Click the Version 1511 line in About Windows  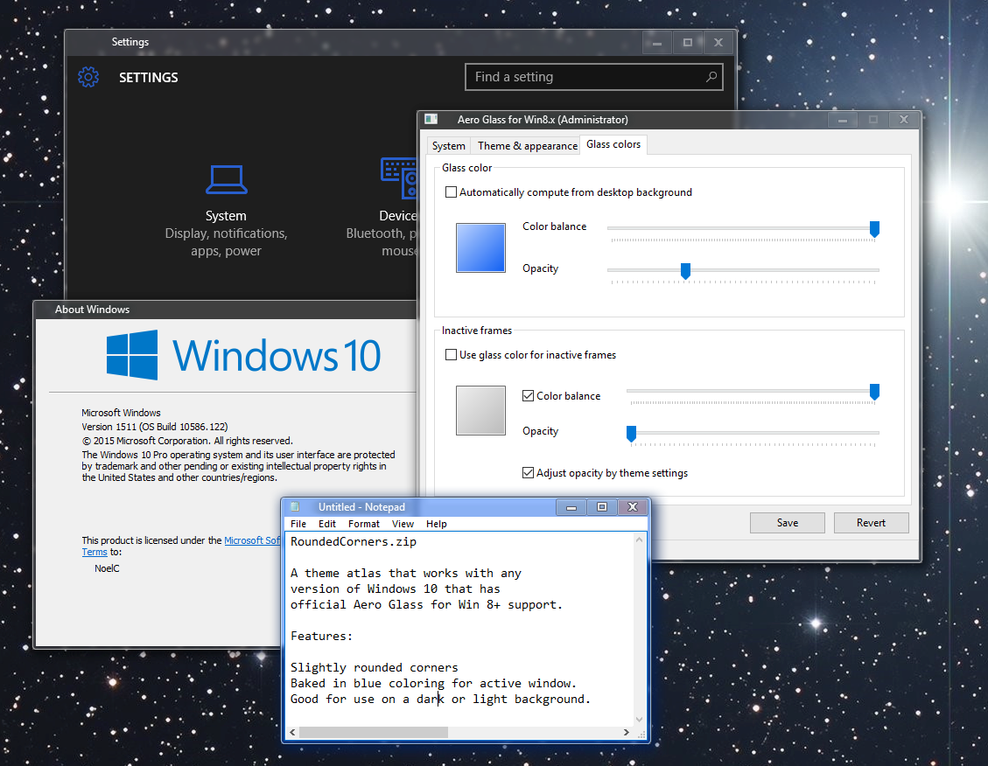click(x=155, y=427)
